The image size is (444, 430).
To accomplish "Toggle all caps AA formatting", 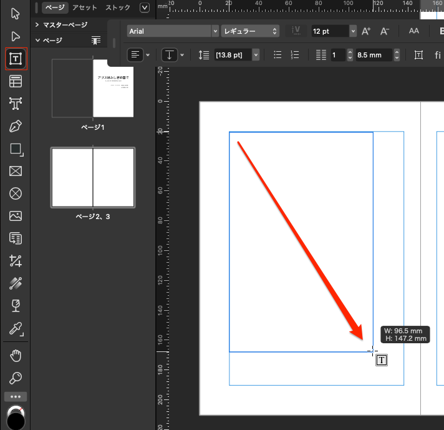I will pyautogui.click(x=414, y=31).
